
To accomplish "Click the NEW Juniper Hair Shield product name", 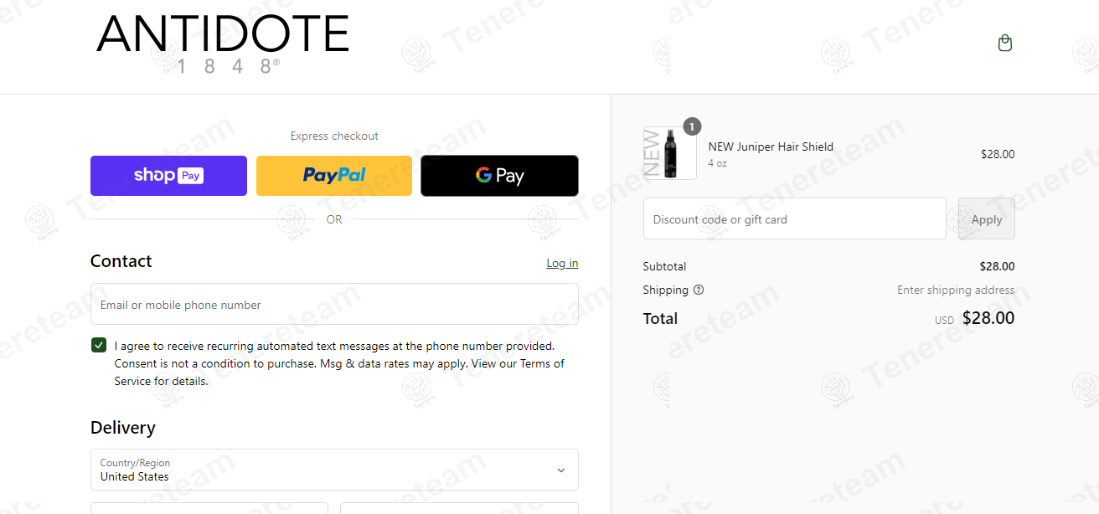I will 771,146.
